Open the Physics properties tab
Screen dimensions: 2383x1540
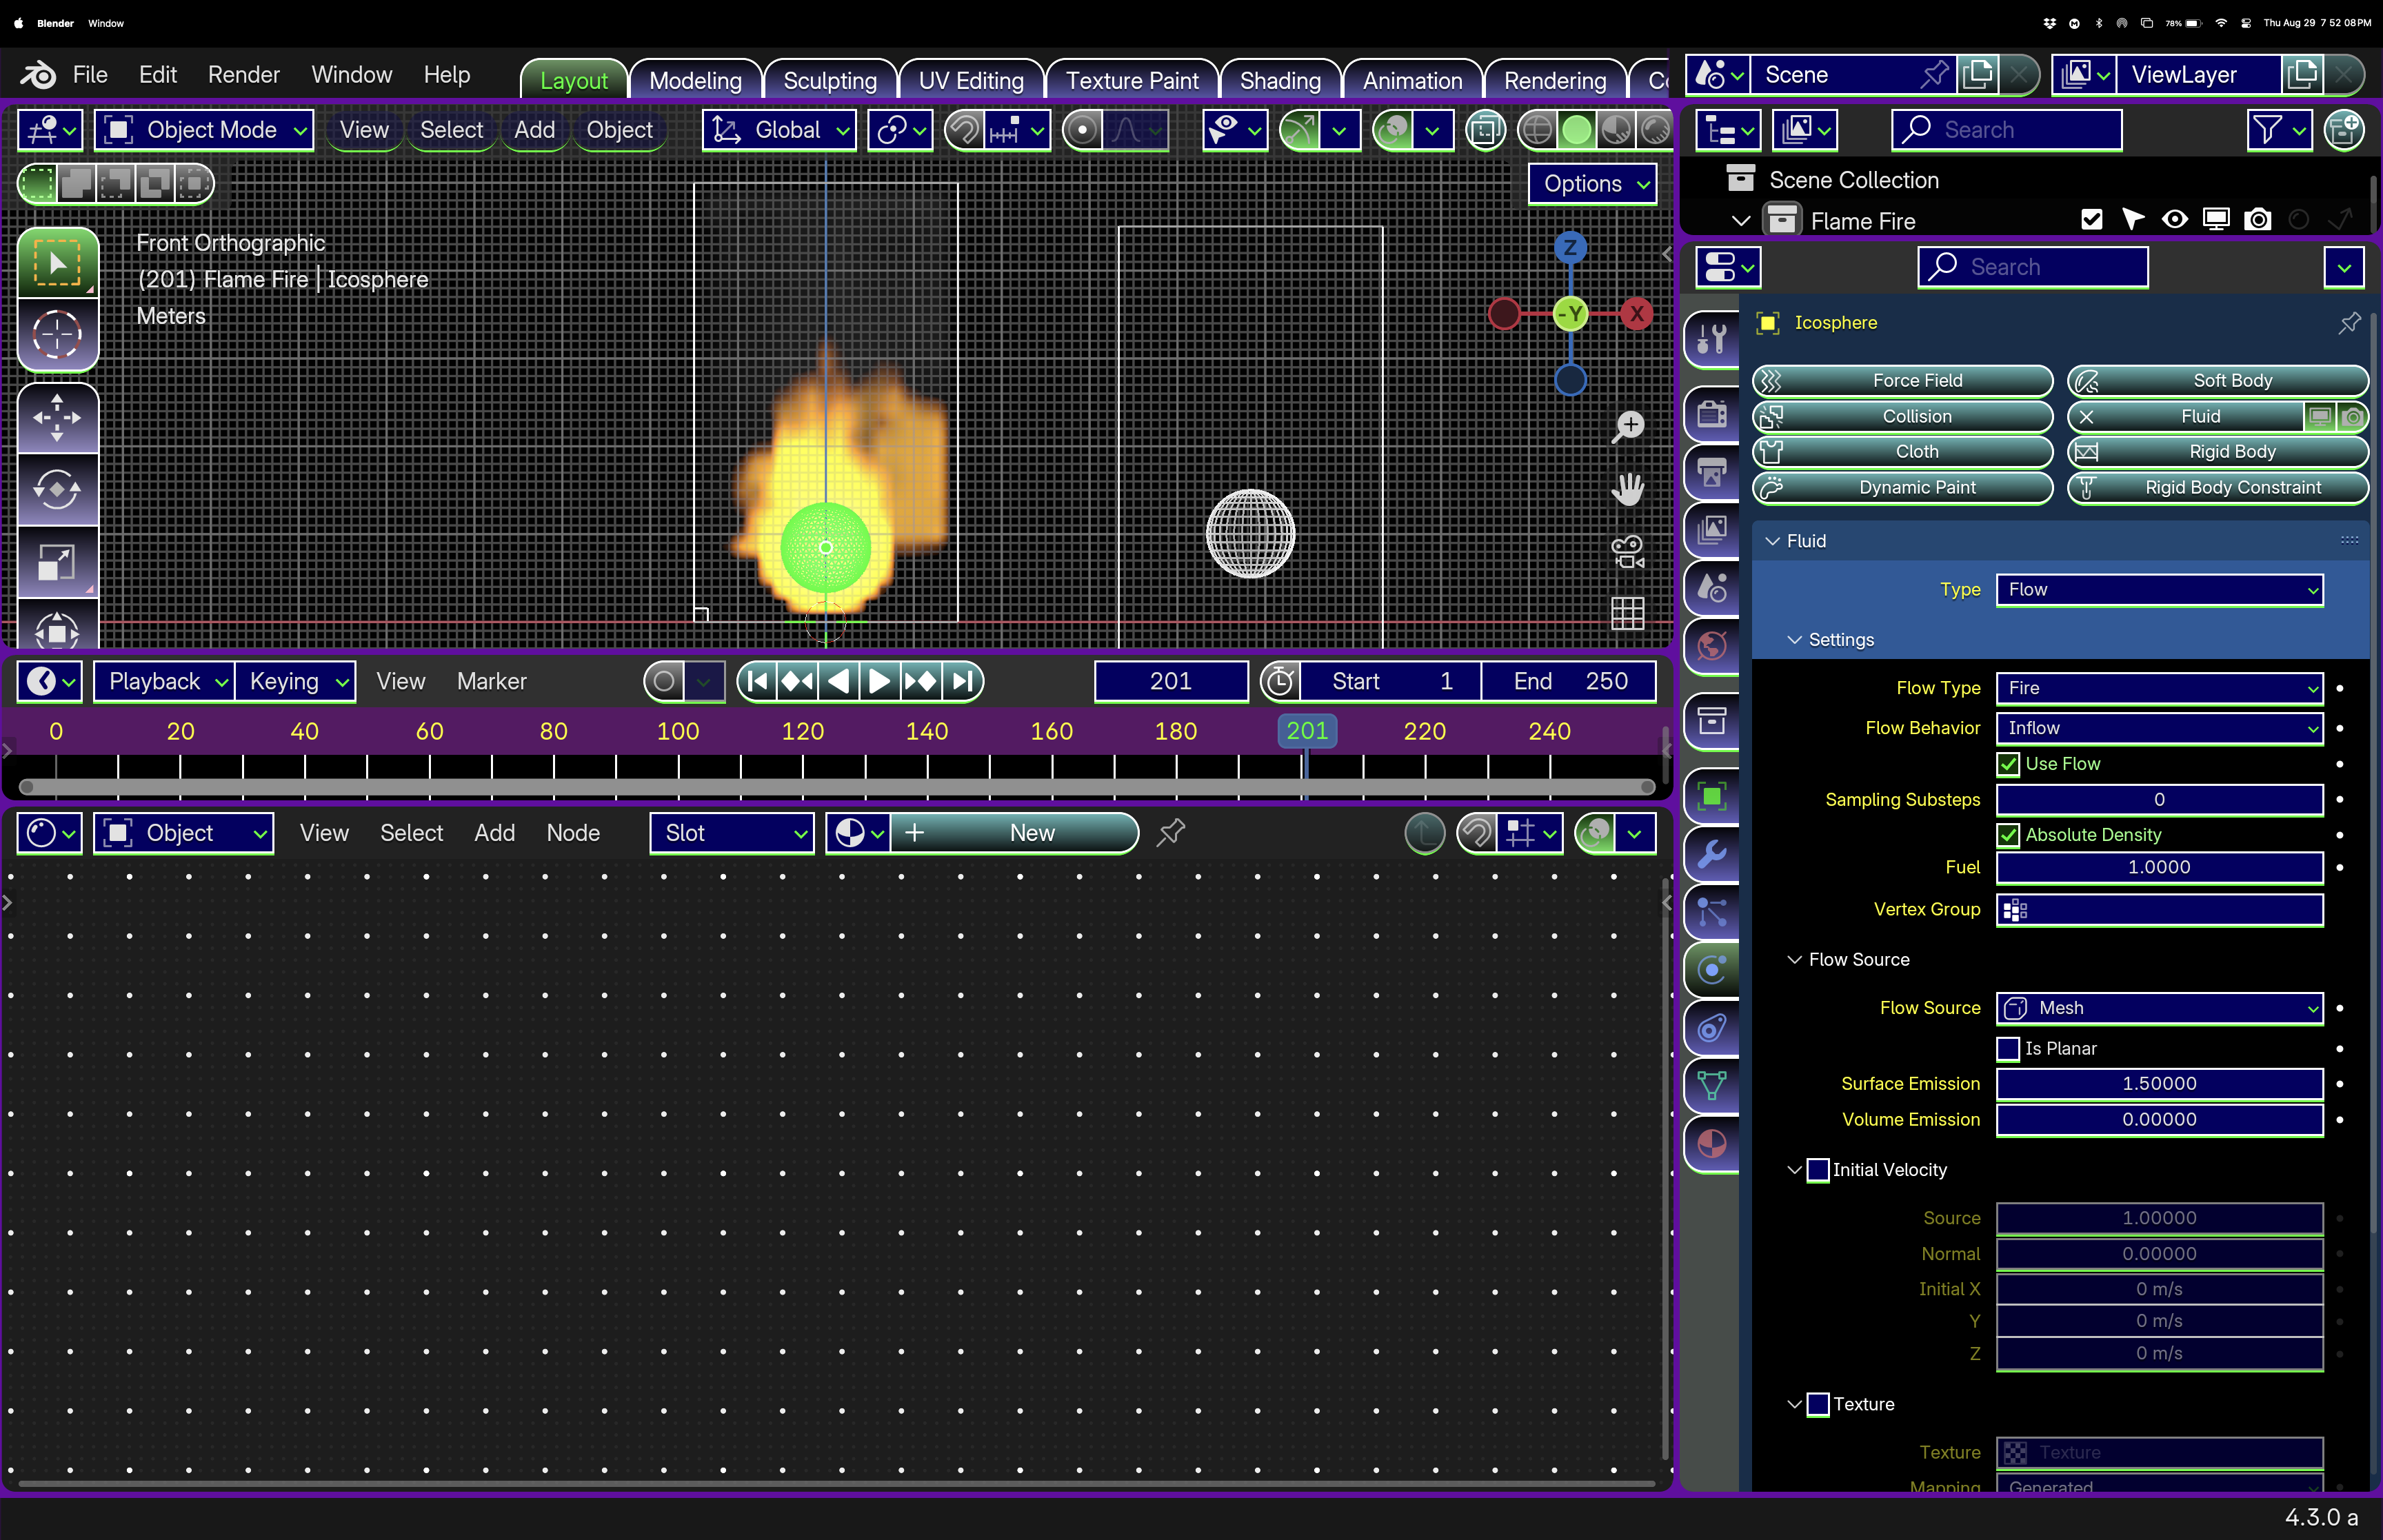(1712, 970)
